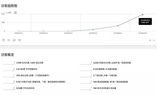Open the annotations icon under chart
This screenshot has width=157, height=95.
coord(20,40)
